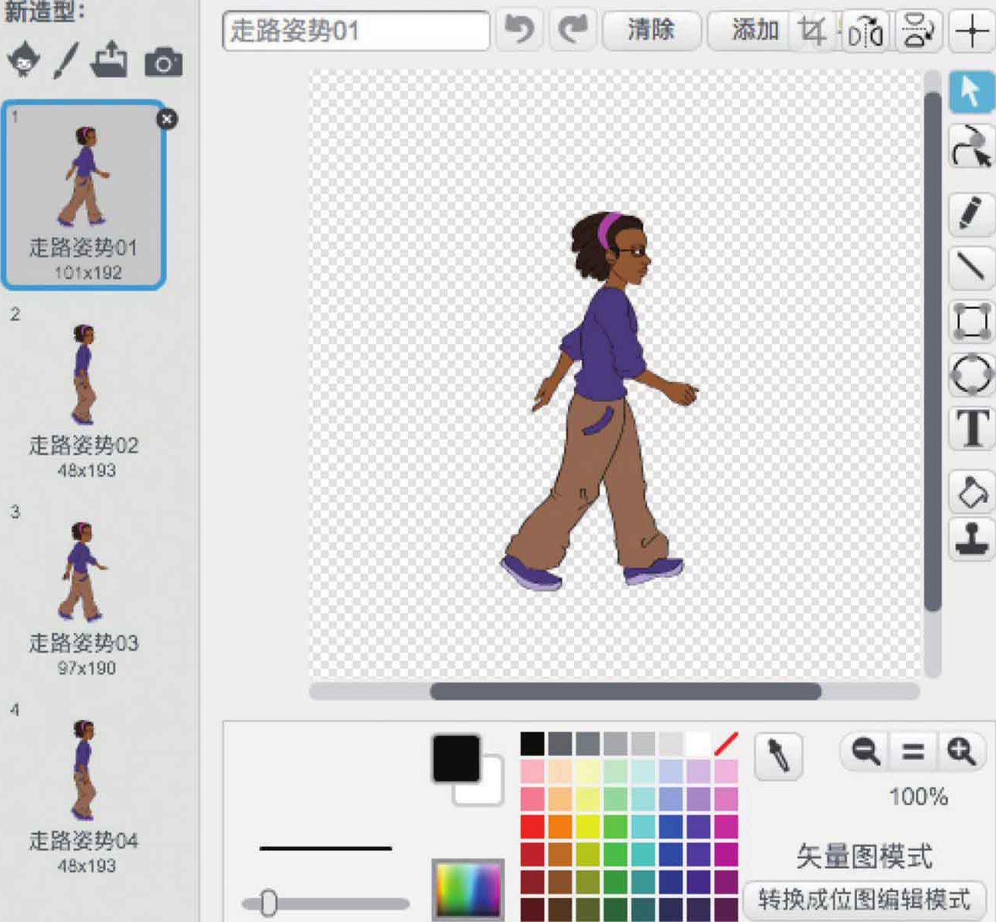
Task: Select the arrow selection tool
Action: coord(971,92)
